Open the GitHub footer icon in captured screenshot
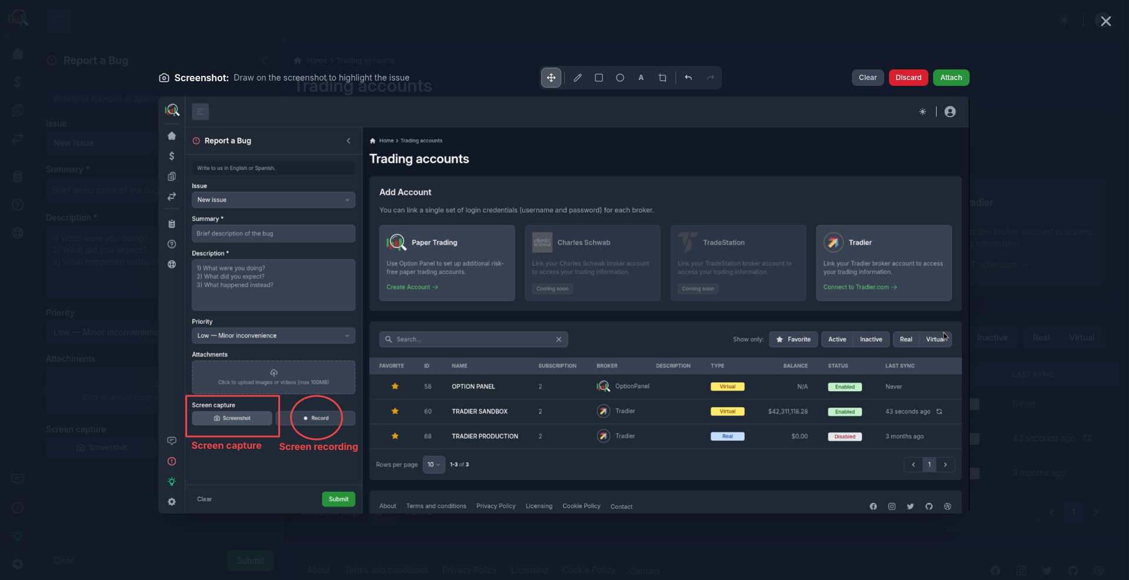 [x=929, y=506]
